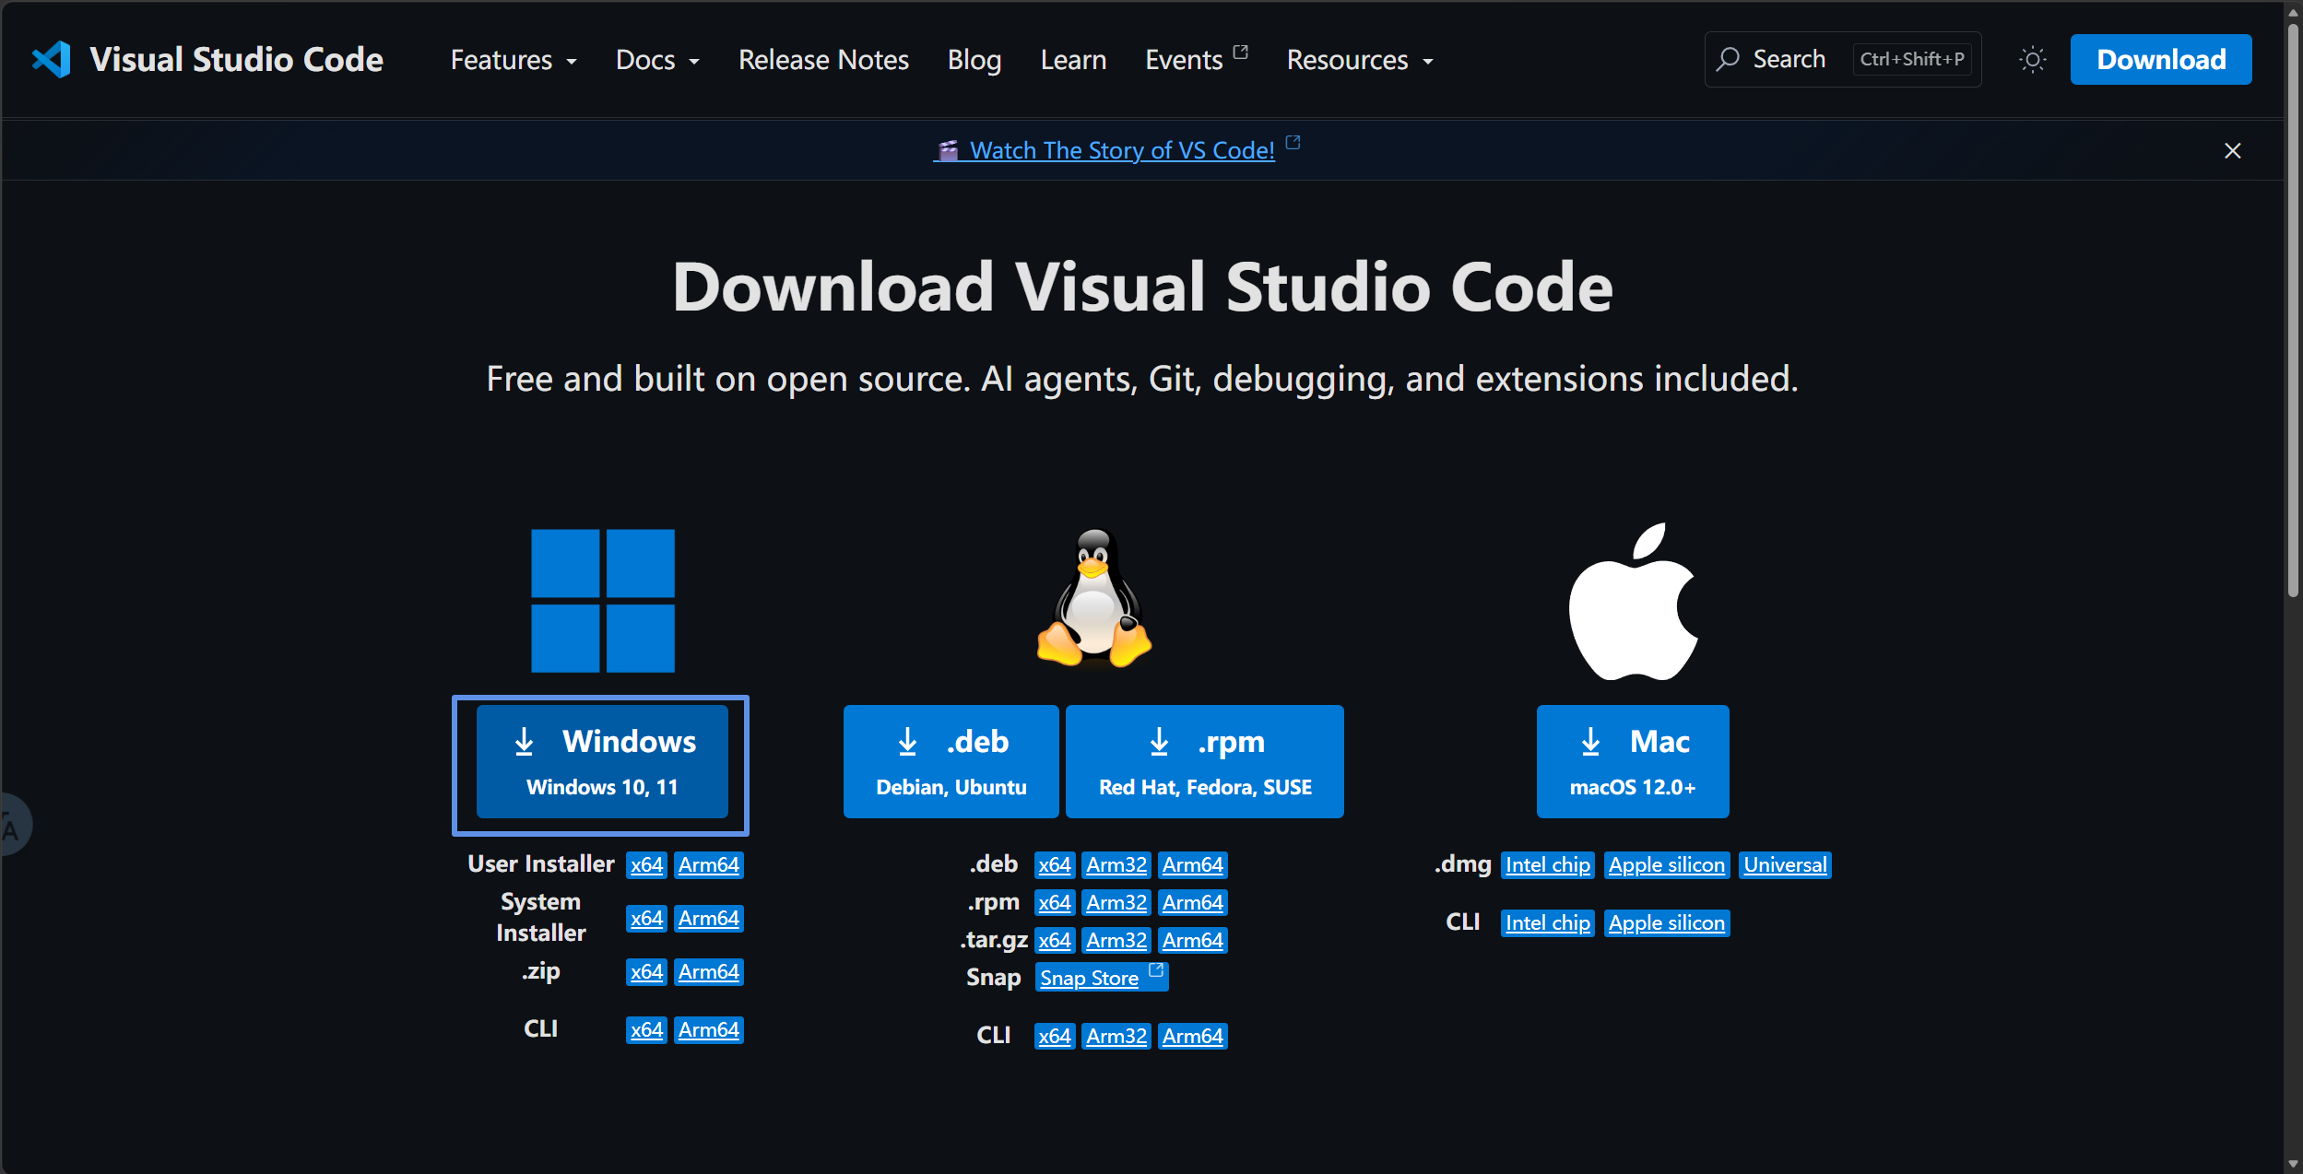
Task: Select Windows .zip Arm64 link
Action: coord(708,971)
